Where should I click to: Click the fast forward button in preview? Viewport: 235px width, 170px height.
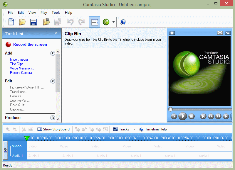click(x=218, y=116)
